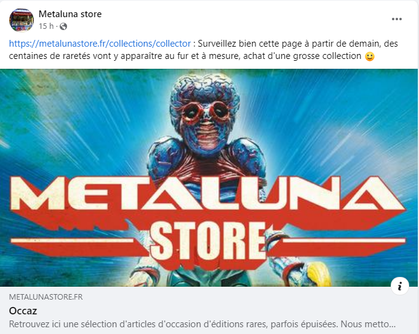Open the metalunastore.fr collections collector link

coord(100,44)
